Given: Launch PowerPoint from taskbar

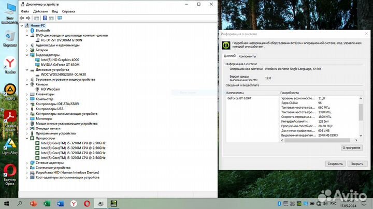Looking at the screenshot, I should [x=33, y=203].
